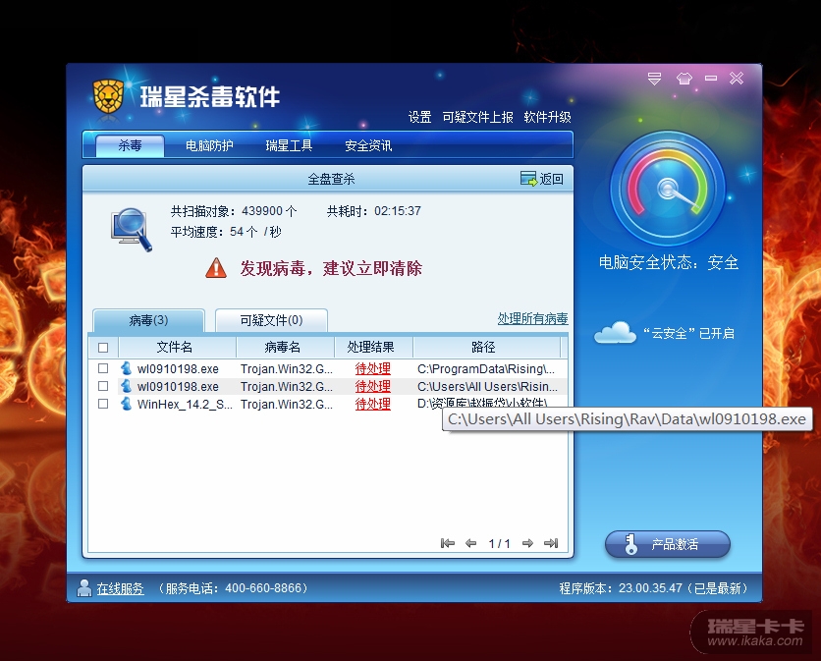Open the 在线服务 link
The width and height of the screenshot is (821, 661).
(120, 588)
